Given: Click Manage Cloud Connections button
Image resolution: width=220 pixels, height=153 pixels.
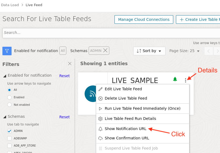Looking at the screenshot, I should pos(144,19).
